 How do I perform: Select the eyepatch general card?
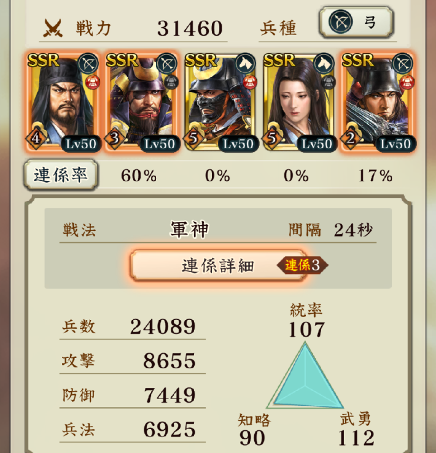pyautogui.click(x=142, y=102)
